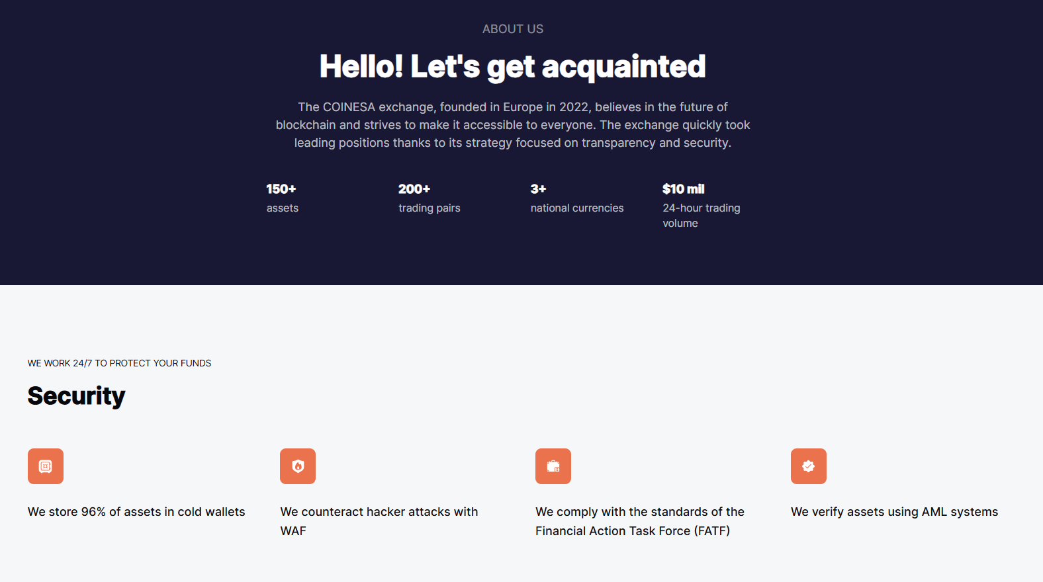Click the cold wallet safe icon
The height and width of the screenshot is (582, 1043).
(46, 466)
